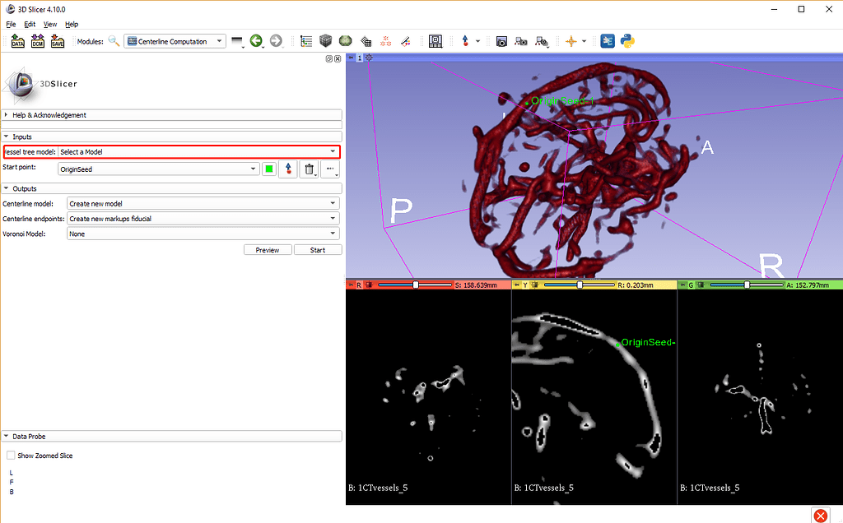The image size is (843, 523).
Task: Activate the crosshair tool
Action: coord(573,41)
